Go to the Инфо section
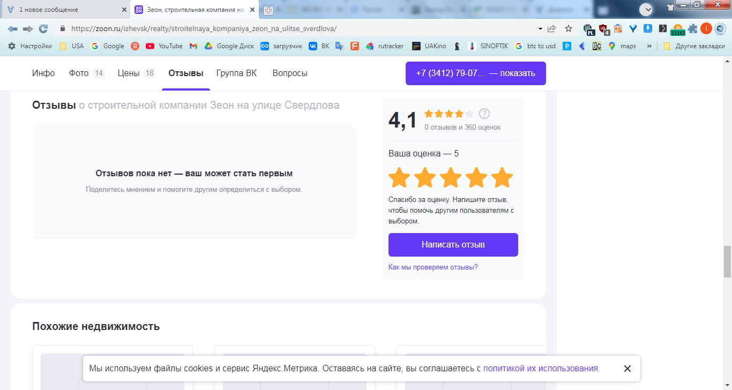This screenshot has height=390, width=732. (x=43, y=73)
